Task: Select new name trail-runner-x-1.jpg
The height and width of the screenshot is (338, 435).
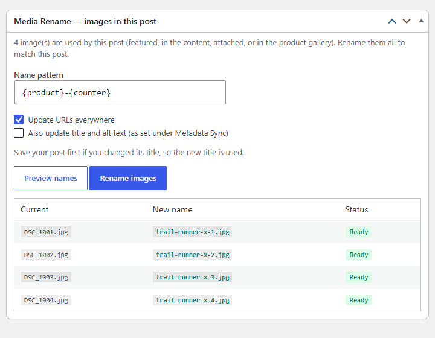Action: coord(193,232)
